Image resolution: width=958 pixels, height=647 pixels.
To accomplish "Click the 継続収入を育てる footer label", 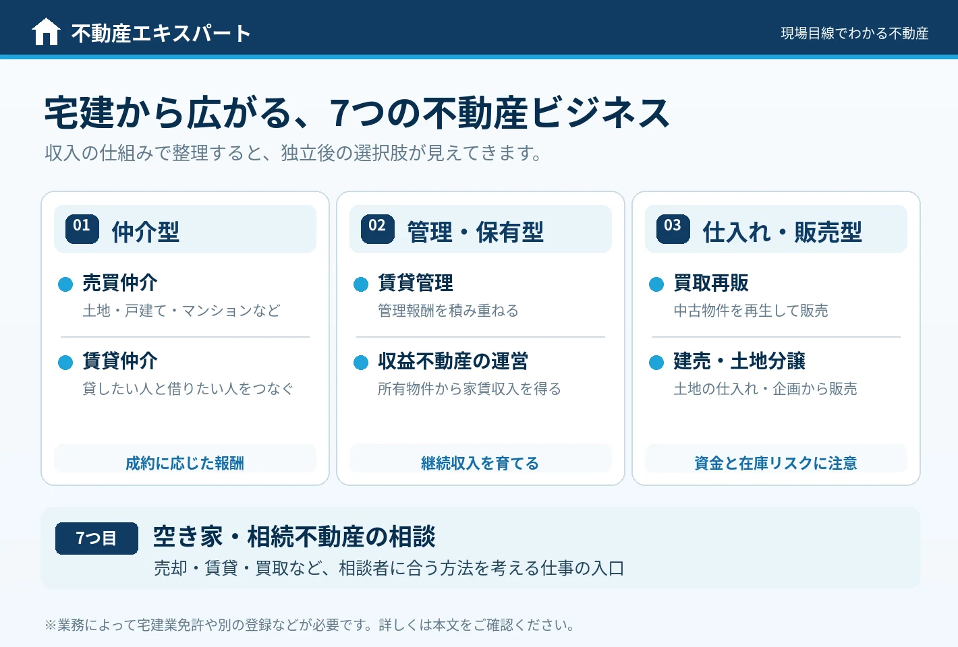I will 480,463.
